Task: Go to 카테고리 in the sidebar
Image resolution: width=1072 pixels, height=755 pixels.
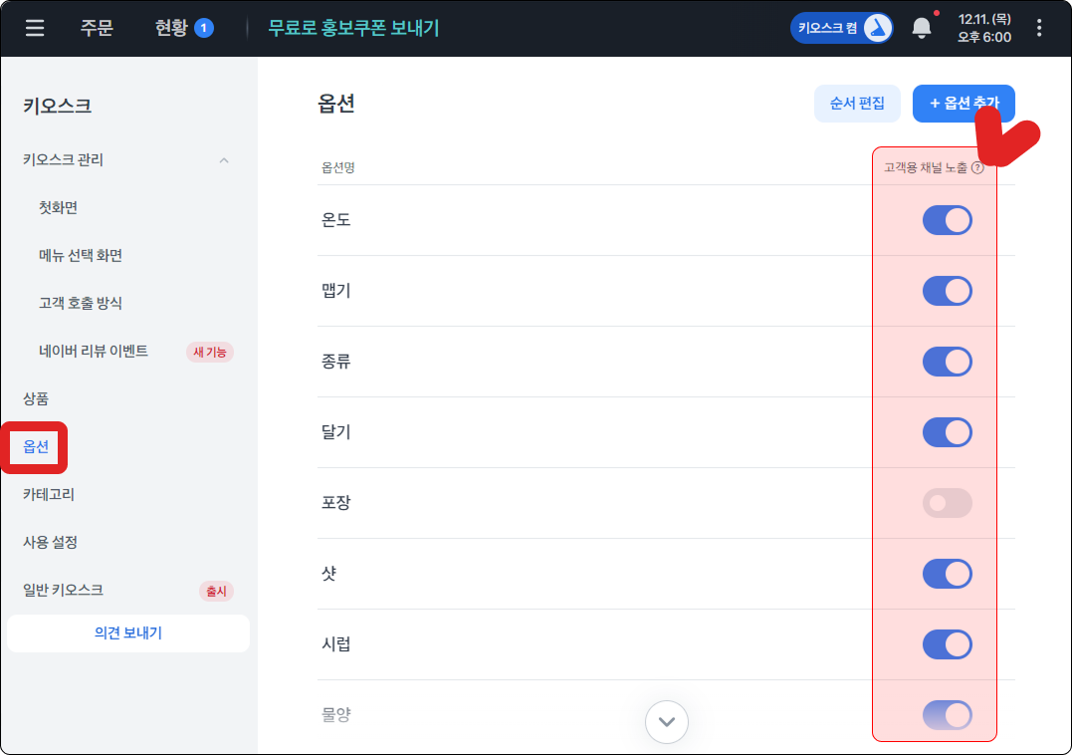Action: click(49, 494)
